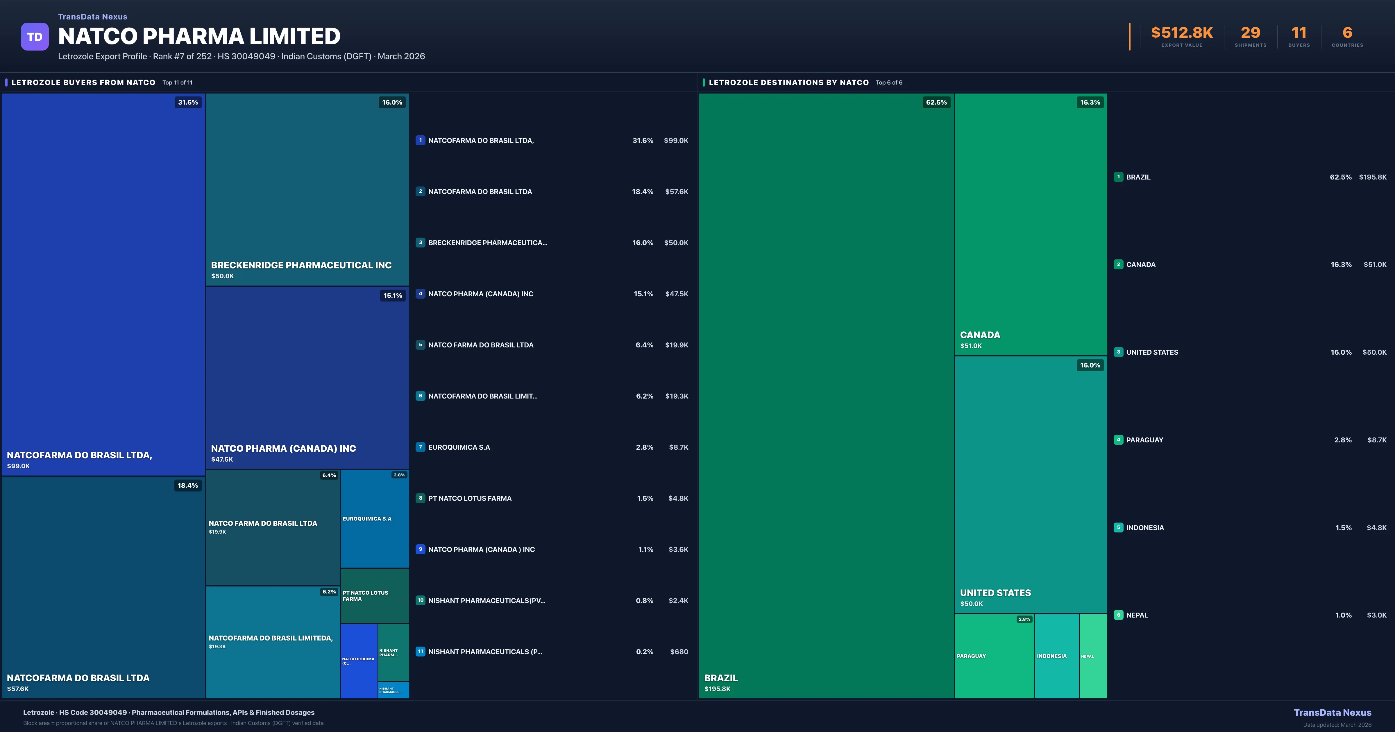Click the PT NATCO LOTUS FARMA tile
The height and width of the screenshot is (732, 1395).
(x=374, y=595)
